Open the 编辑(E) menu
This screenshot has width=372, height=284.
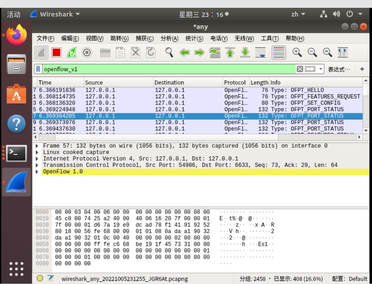tap(70, 38)
